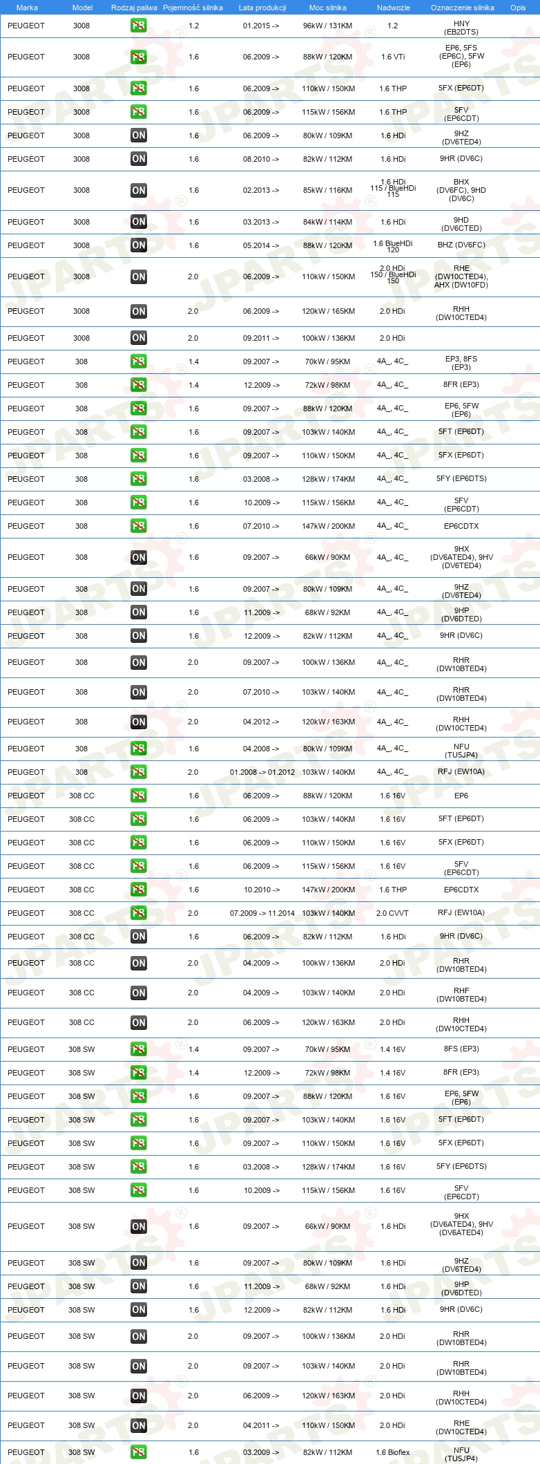This screenshot has width=540, height=1464.
Task: Click diesel ON icon in 308 68kW/92KM 4A_, 4C_ row
Action: [x=138, y=612]
